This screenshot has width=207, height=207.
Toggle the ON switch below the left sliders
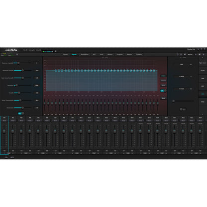[x=21, y=113]
